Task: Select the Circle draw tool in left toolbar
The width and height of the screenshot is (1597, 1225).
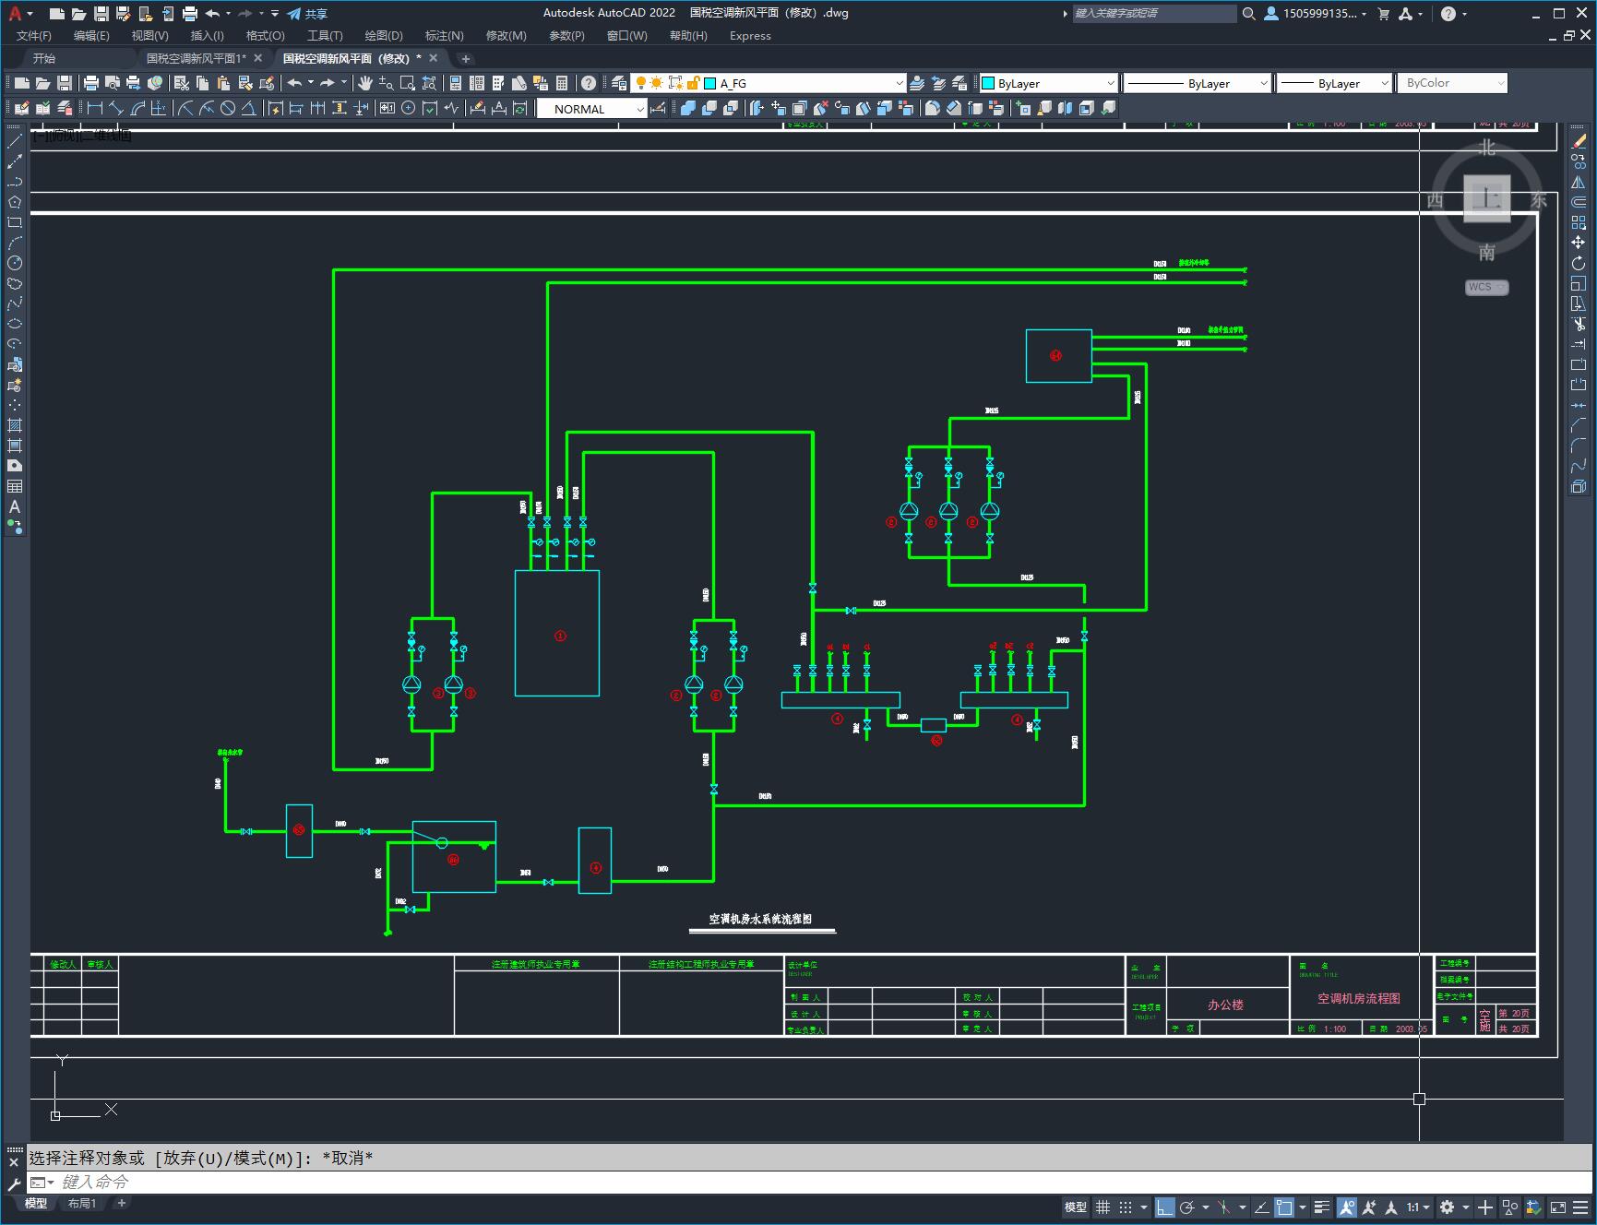Action: pyautogui.click(x=15, y=263)
